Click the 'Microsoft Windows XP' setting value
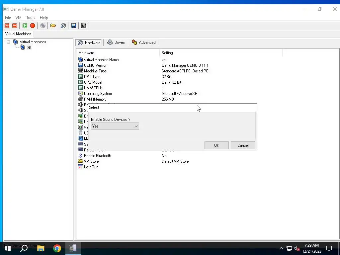 click(x=180, y=93)
